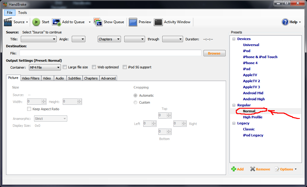The width and height of the screenshot is (307, 187).
Task: Switch to the Audio tab
Action: pos(60,78)
